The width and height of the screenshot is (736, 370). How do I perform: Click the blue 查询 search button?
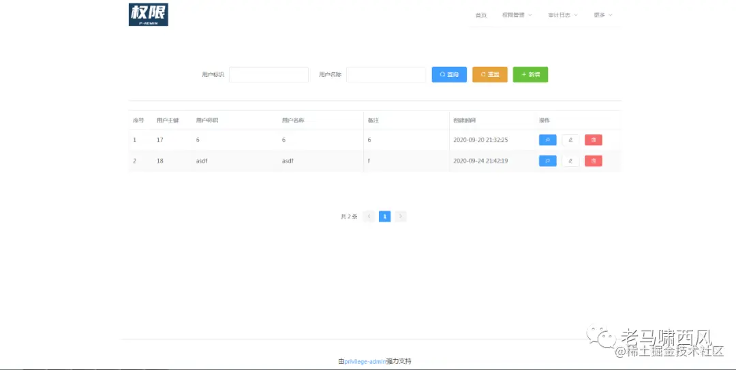tap(449, 75)
